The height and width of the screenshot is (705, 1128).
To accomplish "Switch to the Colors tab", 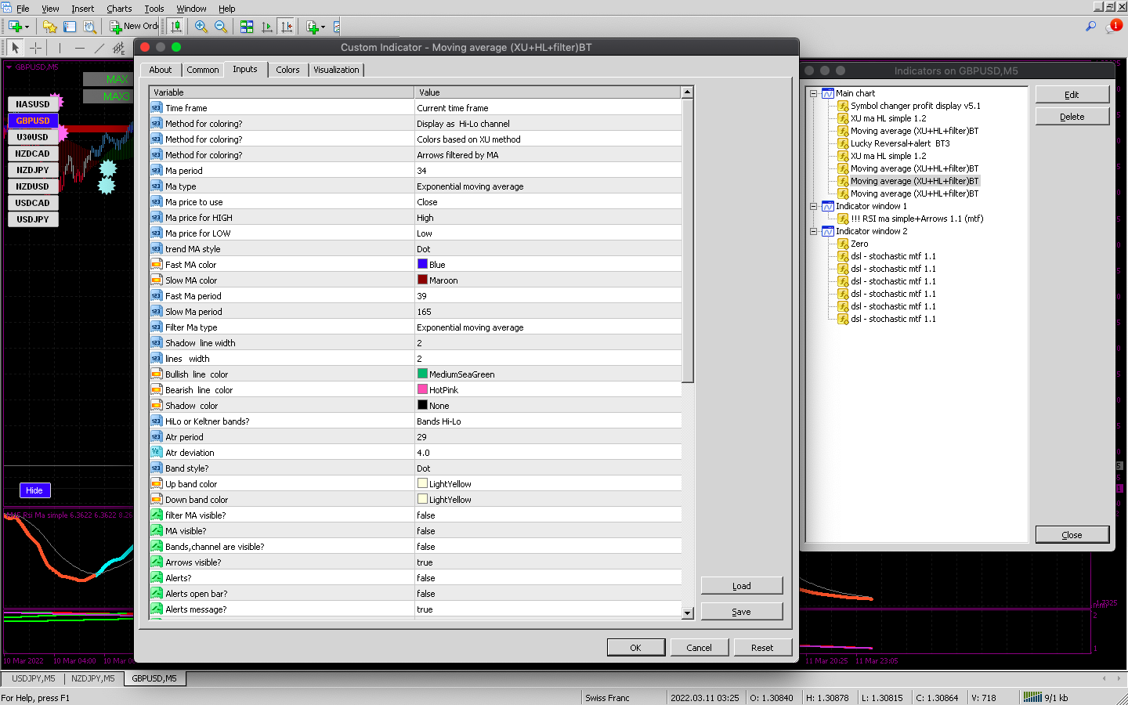I will 287,70.
